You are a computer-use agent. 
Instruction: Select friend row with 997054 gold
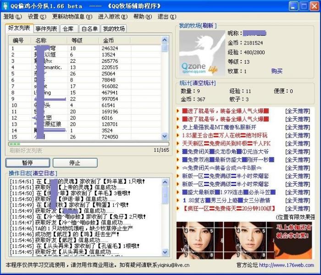tap(85, 99)
